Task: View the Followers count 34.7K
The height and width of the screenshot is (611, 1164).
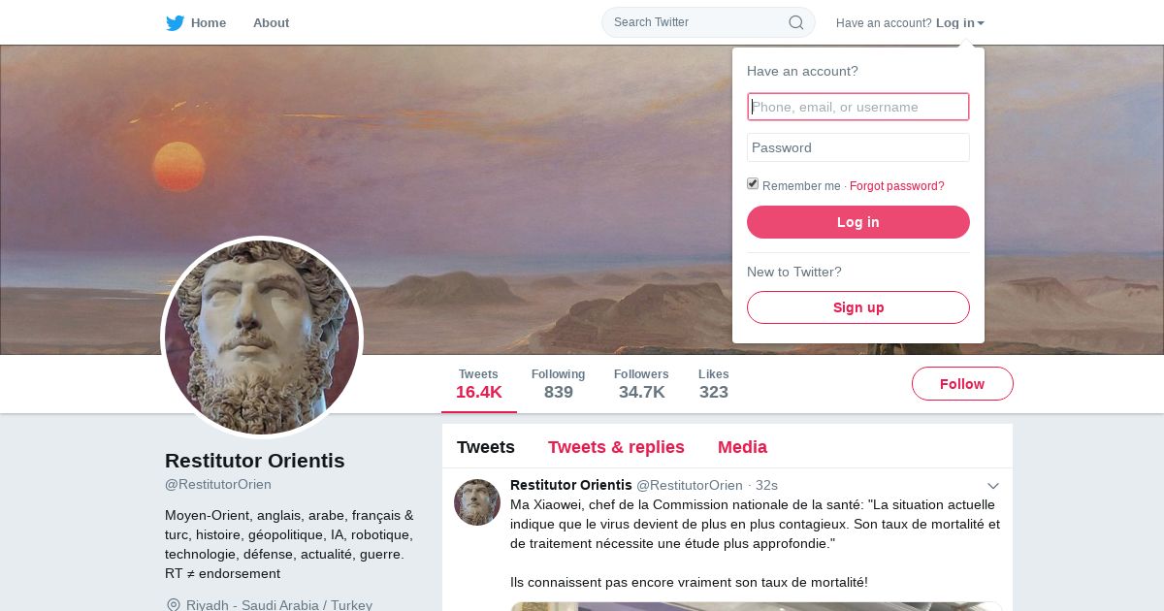Action: click(641, 384)
